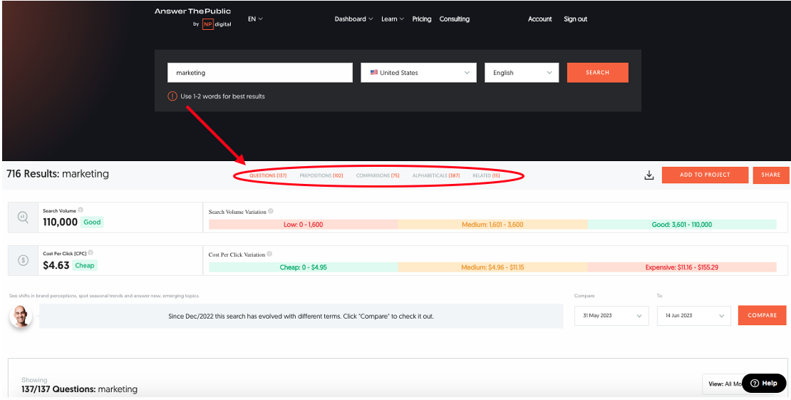Open the Account page
791x400 pixels.
[x=539, y=19]
